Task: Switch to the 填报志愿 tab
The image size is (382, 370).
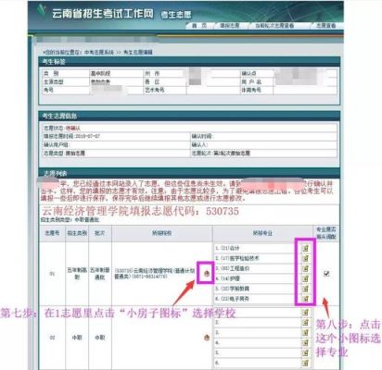Action: coord(230,26)
